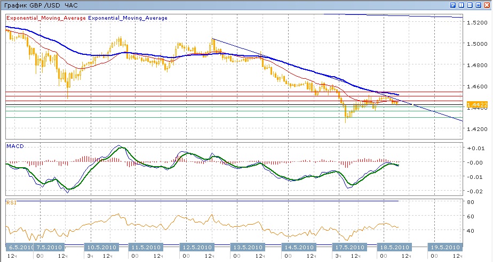
Task: Click the График GBP /USD ЧАС title
Action: (x=41, y=5)
